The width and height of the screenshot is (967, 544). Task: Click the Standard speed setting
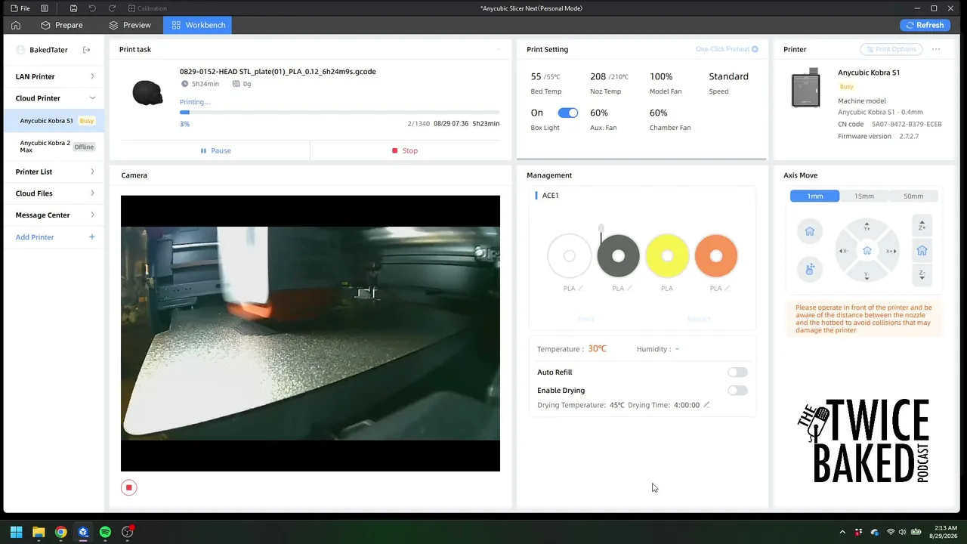728,76
